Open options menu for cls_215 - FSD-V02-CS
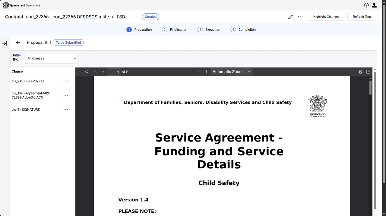Screen dimensions: 386x216 [x=66, y=81]
